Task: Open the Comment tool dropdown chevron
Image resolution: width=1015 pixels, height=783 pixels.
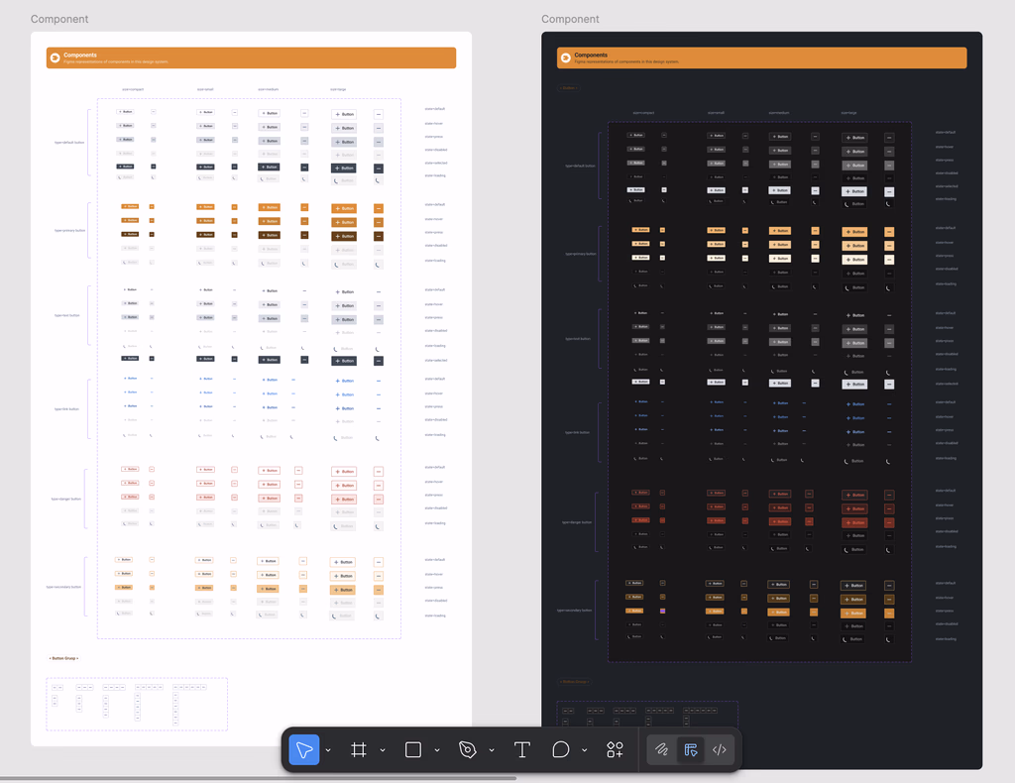Action: (x=584, y=750)
